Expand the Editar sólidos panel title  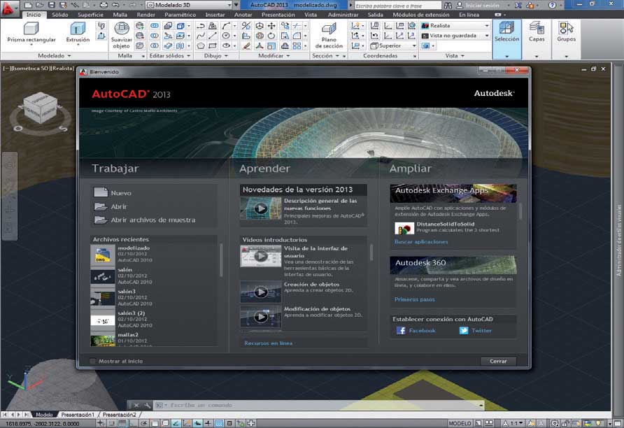coord(170,56)
